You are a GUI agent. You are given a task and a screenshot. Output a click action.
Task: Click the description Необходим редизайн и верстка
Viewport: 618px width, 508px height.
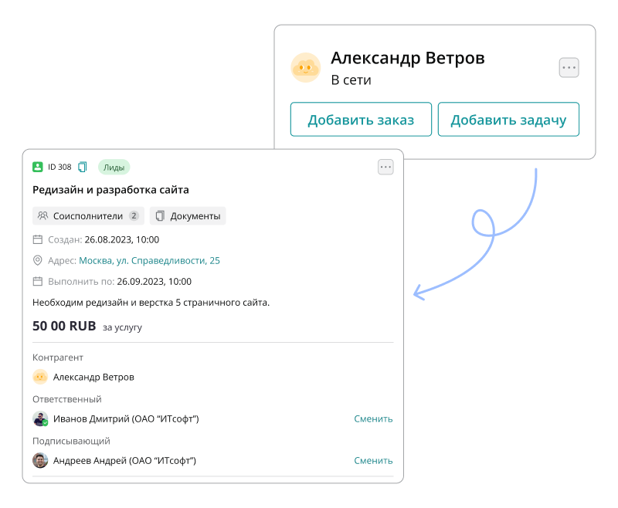coord(151,303)
